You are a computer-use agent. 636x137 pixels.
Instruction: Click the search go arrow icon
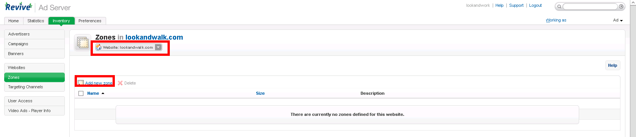coord(621,6)
